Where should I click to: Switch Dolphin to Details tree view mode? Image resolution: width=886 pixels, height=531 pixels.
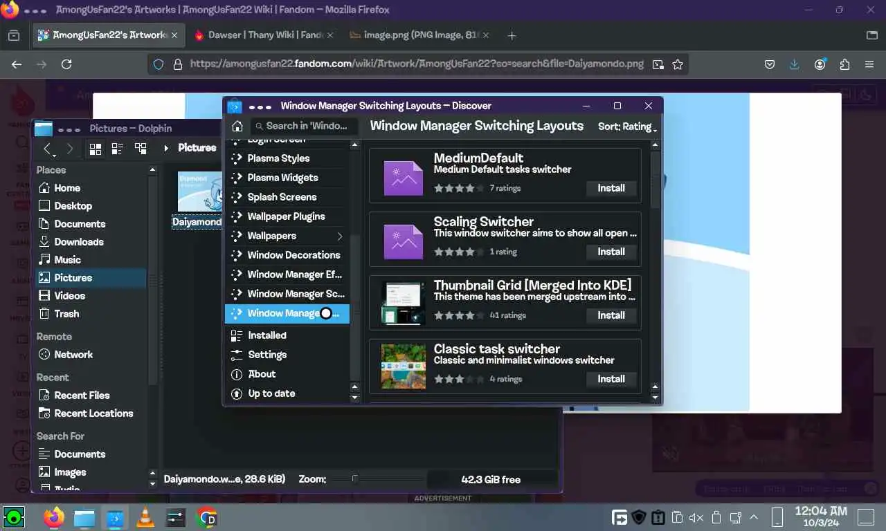point(141,149)
